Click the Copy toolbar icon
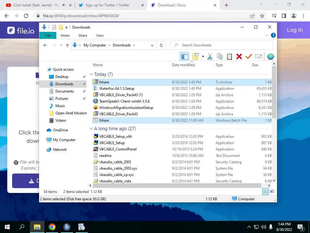The height and width of the screenshot is (233, 310). click(x=220, y=57)
